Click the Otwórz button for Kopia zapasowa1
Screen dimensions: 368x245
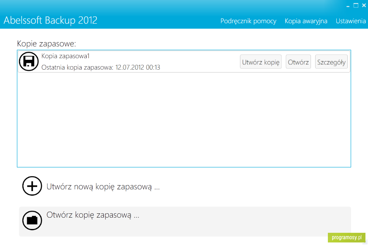298,62
